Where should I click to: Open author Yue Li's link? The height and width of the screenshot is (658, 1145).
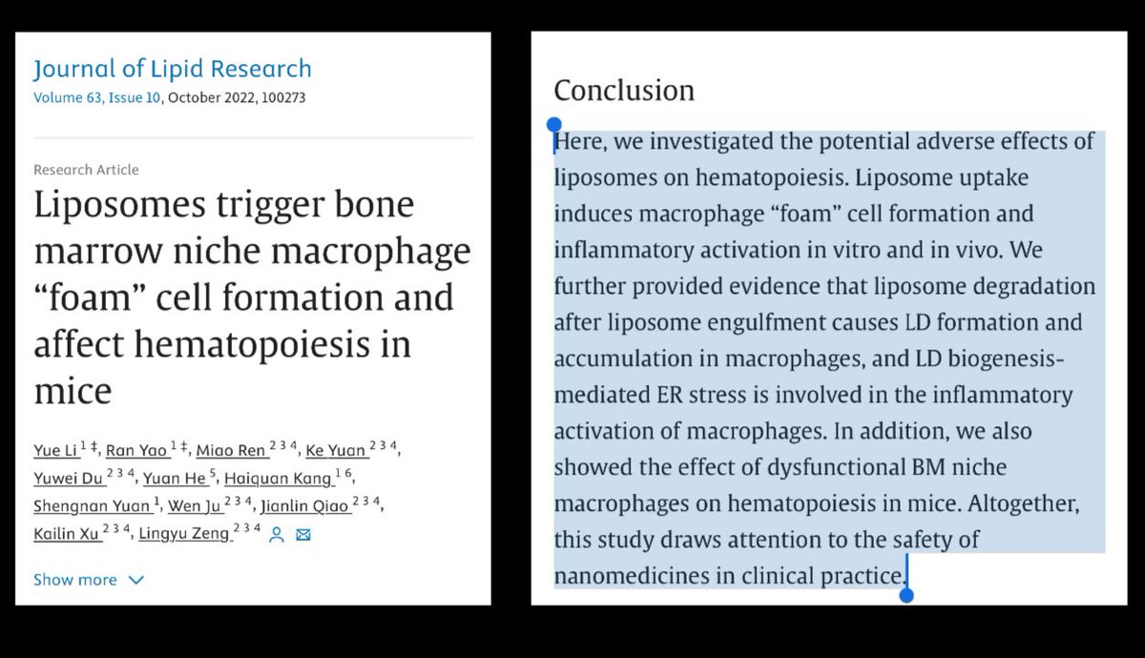coord(54,451)
